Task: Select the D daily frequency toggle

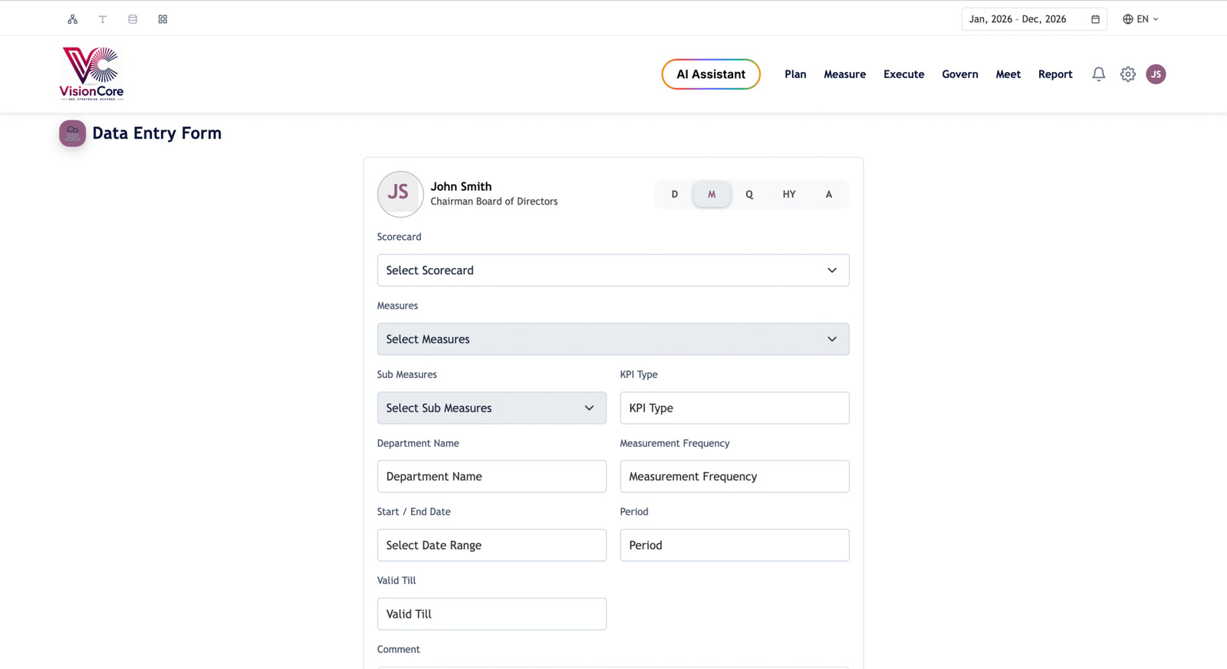Action: point(675,194)
